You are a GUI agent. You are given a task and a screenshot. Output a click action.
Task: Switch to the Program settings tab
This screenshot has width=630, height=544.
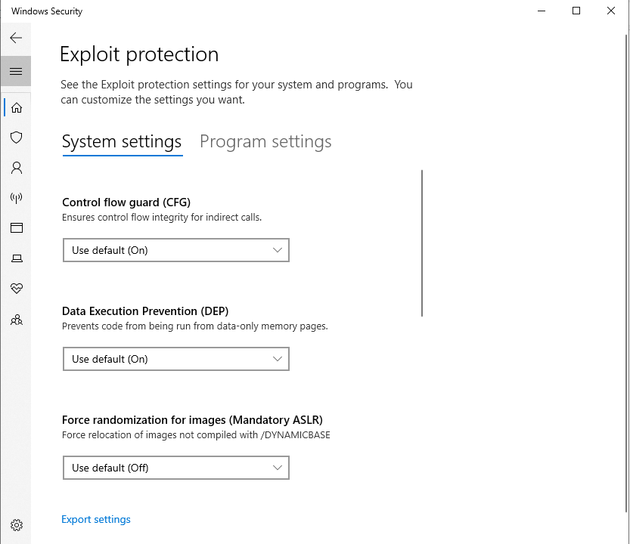[x=265, y=142]
